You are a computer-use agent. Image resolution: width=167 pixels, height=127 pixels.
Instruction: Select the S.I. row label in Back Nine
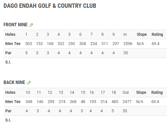click(8, 120)
